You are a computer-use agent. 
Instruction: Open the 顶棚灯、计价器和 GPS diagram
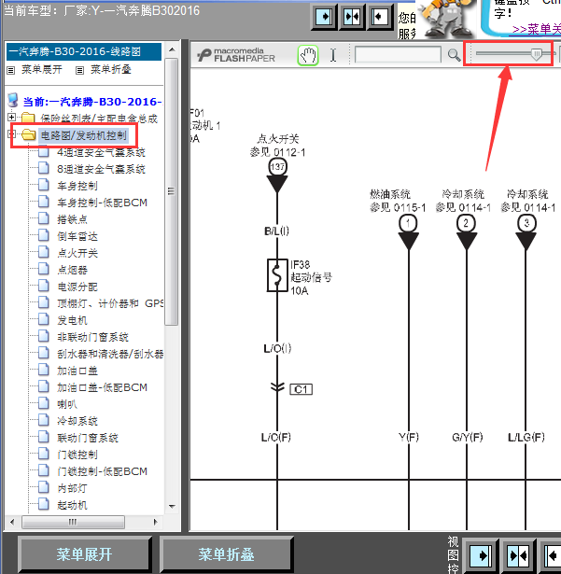click(110, 303)
